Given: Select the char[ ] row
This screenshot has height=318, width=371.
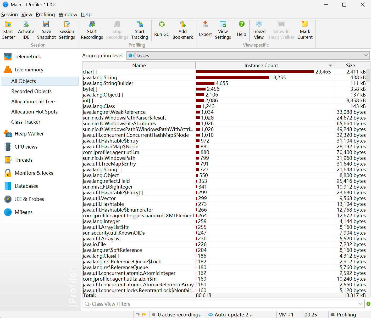Looking at the screenshot, I should tap(224, 72).
